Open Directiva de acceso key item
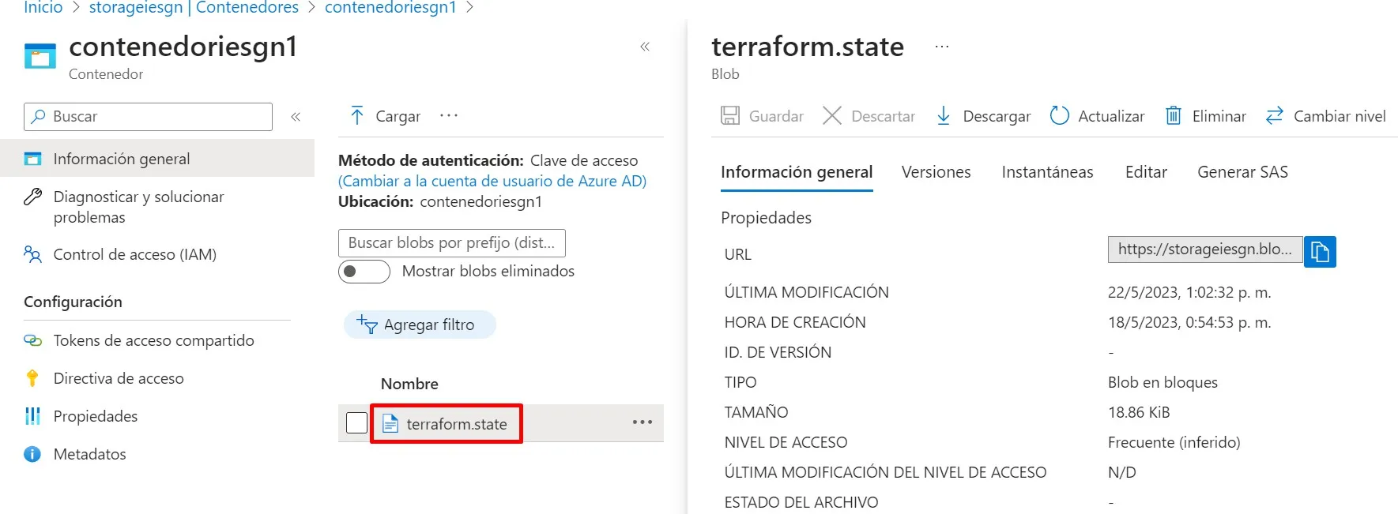 118,378
